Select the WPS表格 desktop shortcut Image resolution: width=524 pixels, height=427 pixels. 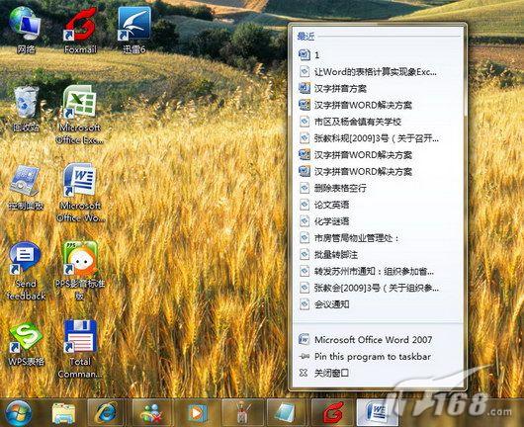(26, 343)
